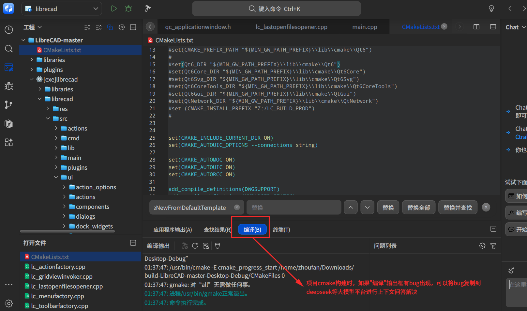Image resolution: width=527 pixels, height=311 pixels.
Task: Open the version control branch icon in the sidebar
Action: coord(9,105)
